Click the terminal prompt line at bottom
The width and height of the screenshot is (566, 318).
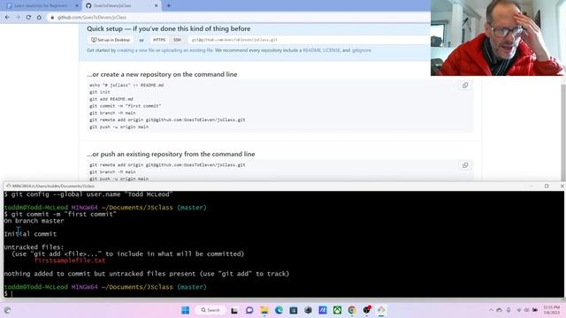284,293
